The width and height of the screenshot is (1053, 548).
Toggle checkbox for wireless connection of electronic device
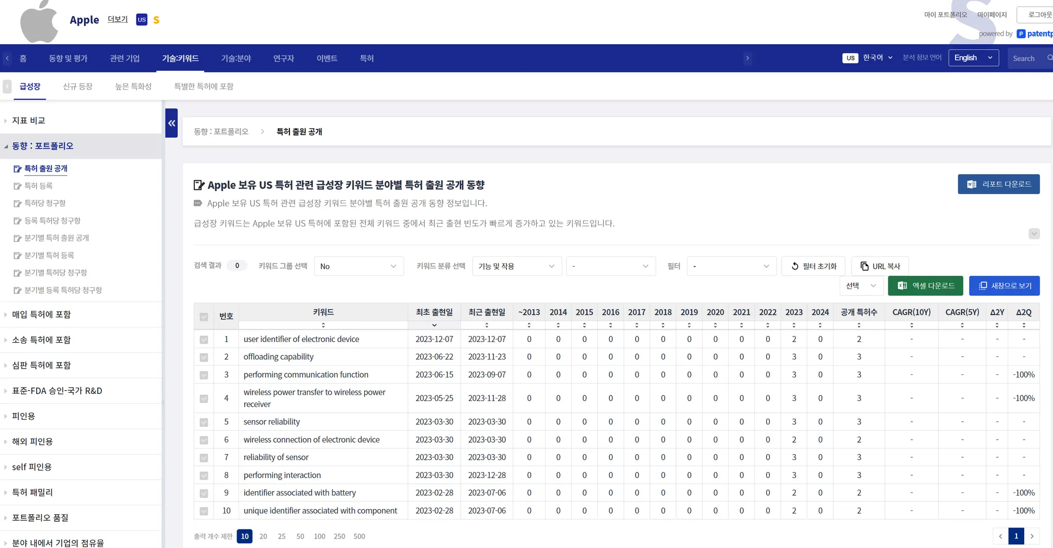pyautogui.click(x=204, y=440)
